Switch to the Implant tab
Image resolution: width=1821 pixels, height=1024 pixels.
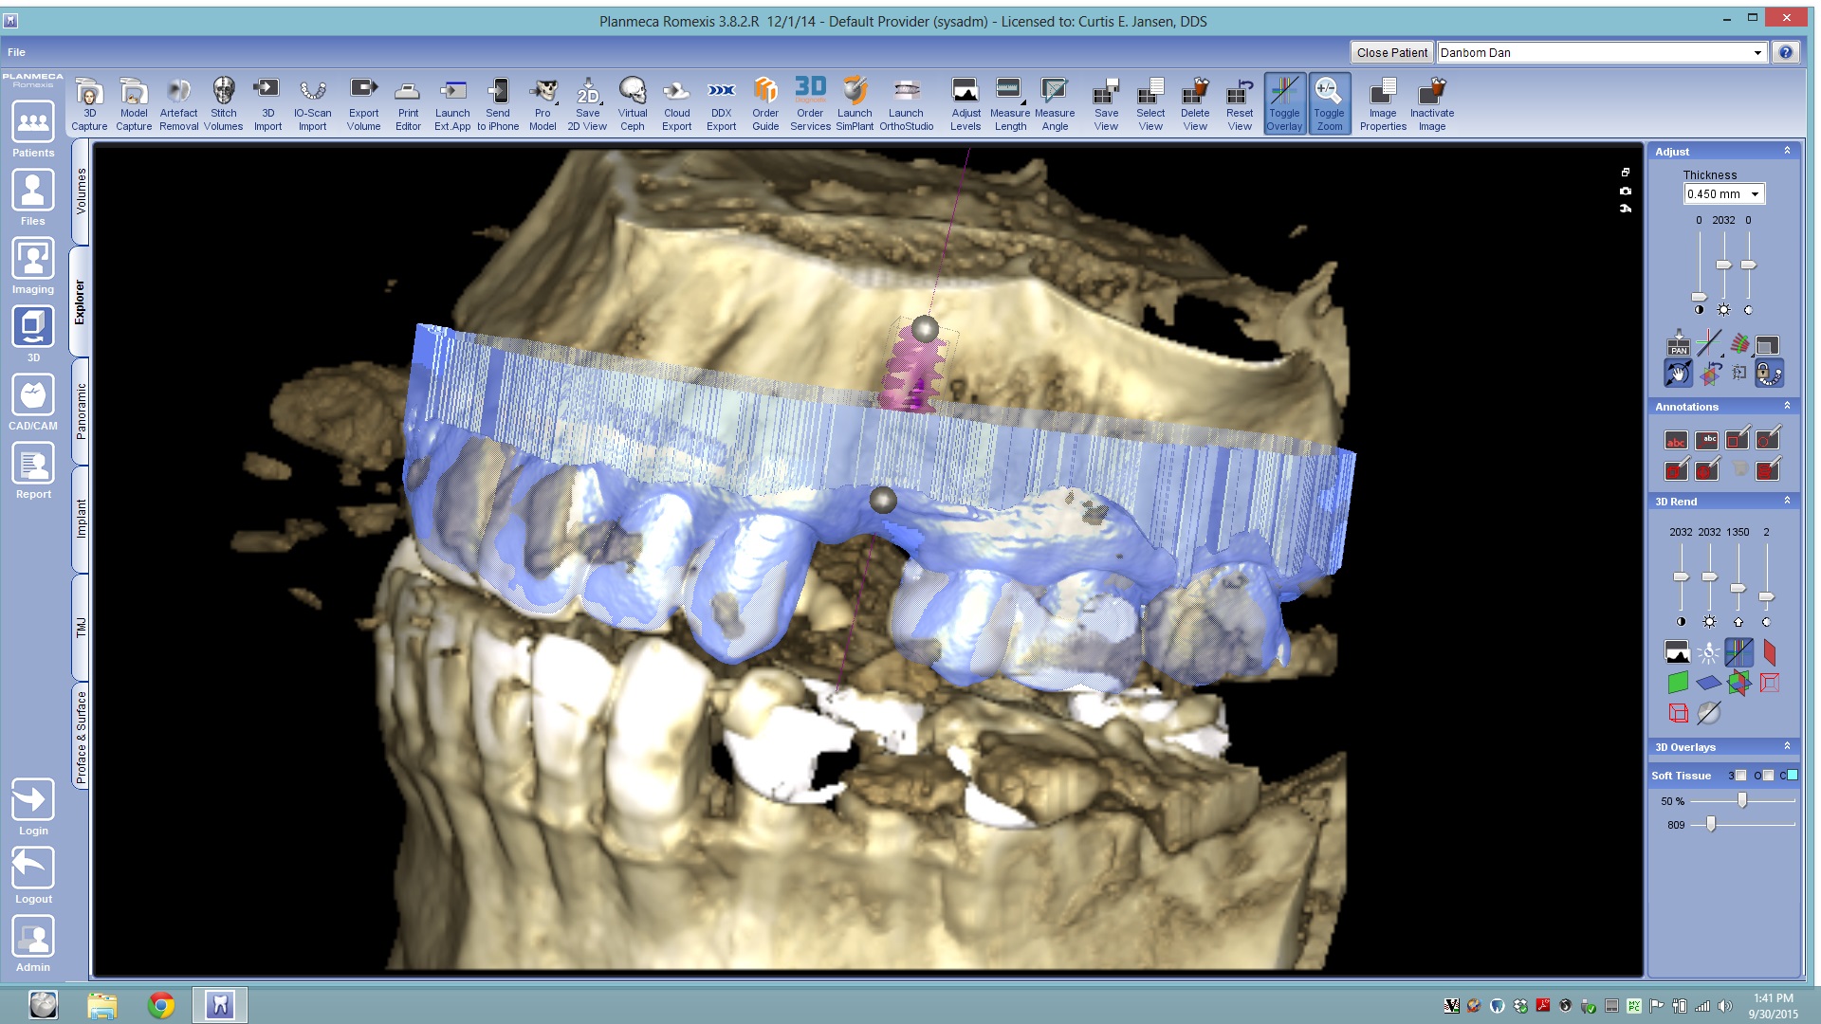point(81,519)
